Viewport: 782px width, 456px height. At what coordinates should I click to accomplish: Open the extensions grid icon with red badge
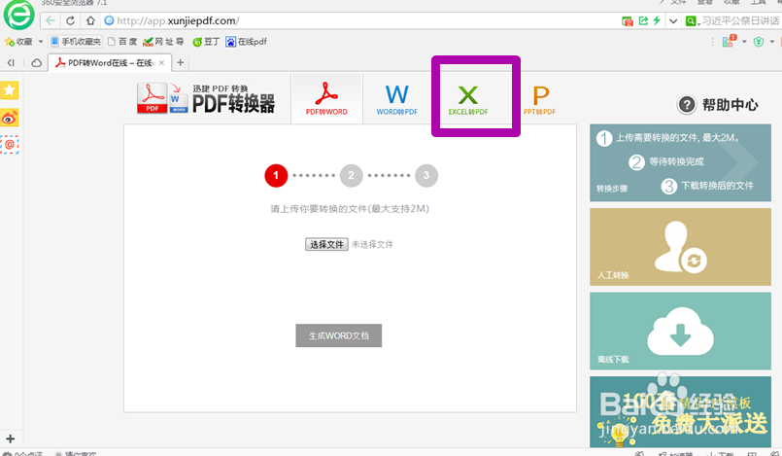point(729,41)
